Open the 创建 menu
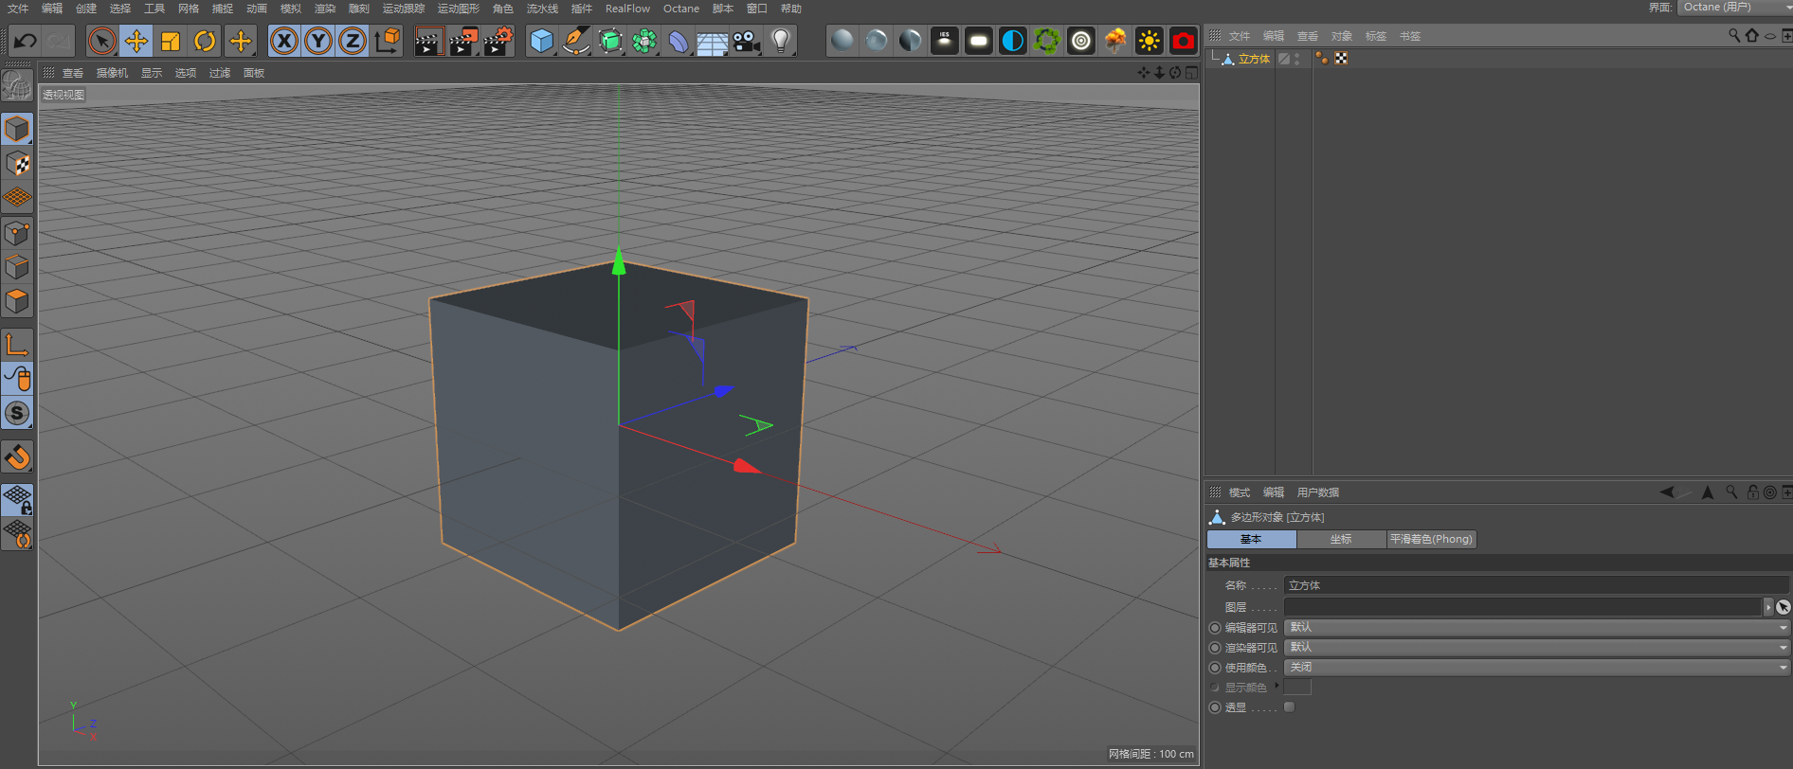This screenshot has height=769, width=1793. pyautogui.click(x=86, y=9)
